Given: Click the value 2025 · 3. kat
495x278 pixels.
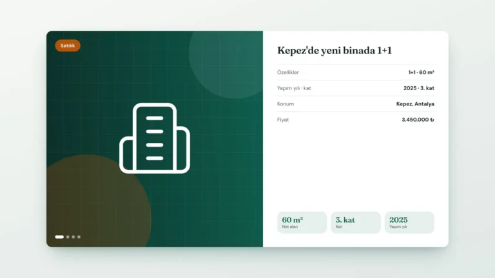Looking at the screenshot, I should coord(418,88).
